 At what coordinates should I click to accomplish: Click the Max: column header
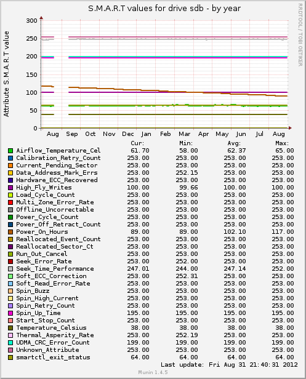tap(282, 143)
